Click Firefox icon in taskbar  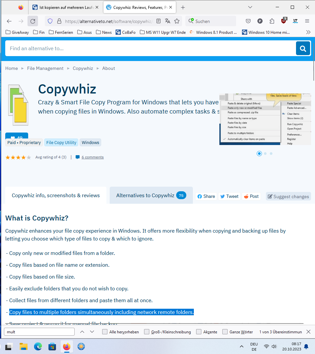(67, 346)
